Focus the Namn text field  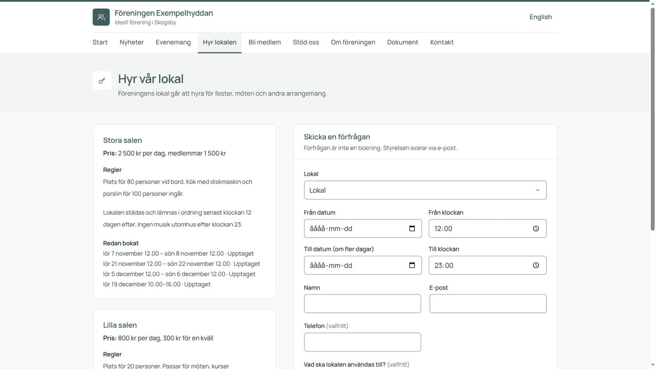point(362,304)
